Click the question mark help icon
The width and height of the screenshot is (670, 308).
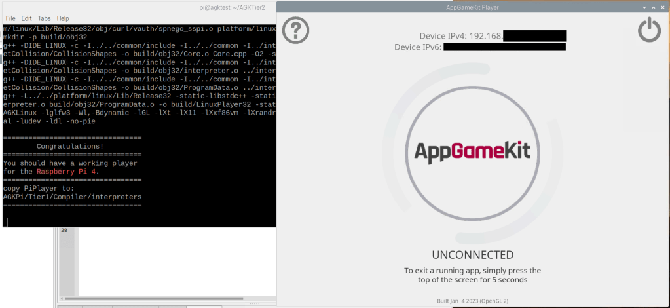295,30
